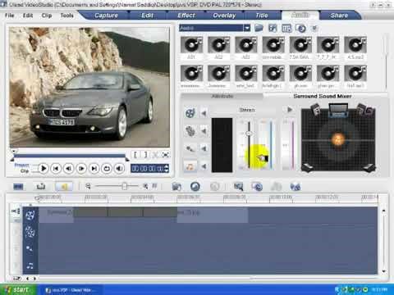The width and height of the screenshot is (394, 295).
Task: Click the insert media files icon
Action: click(x=176, y=187)
